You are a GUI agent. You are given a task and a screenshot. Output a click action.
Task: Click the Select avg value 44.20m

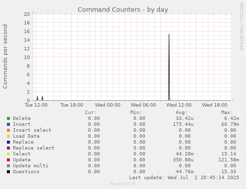tap(185, 154)
